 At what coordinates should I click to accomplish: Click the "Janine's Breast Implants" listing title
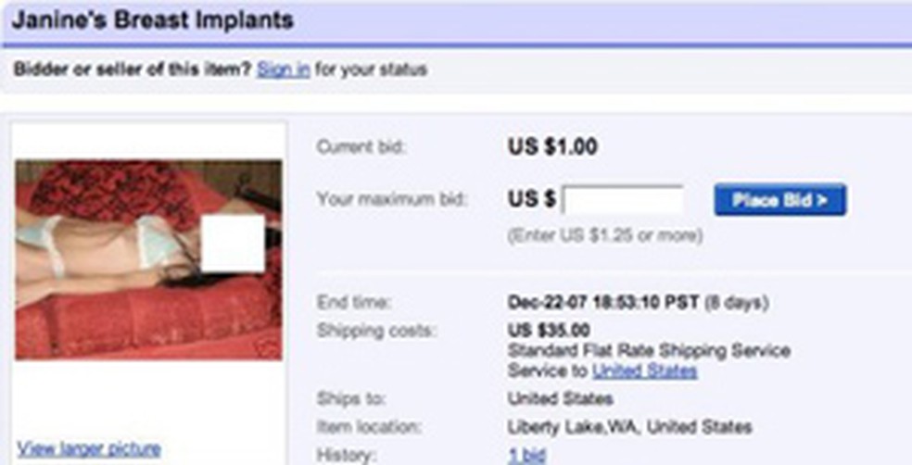153,19
